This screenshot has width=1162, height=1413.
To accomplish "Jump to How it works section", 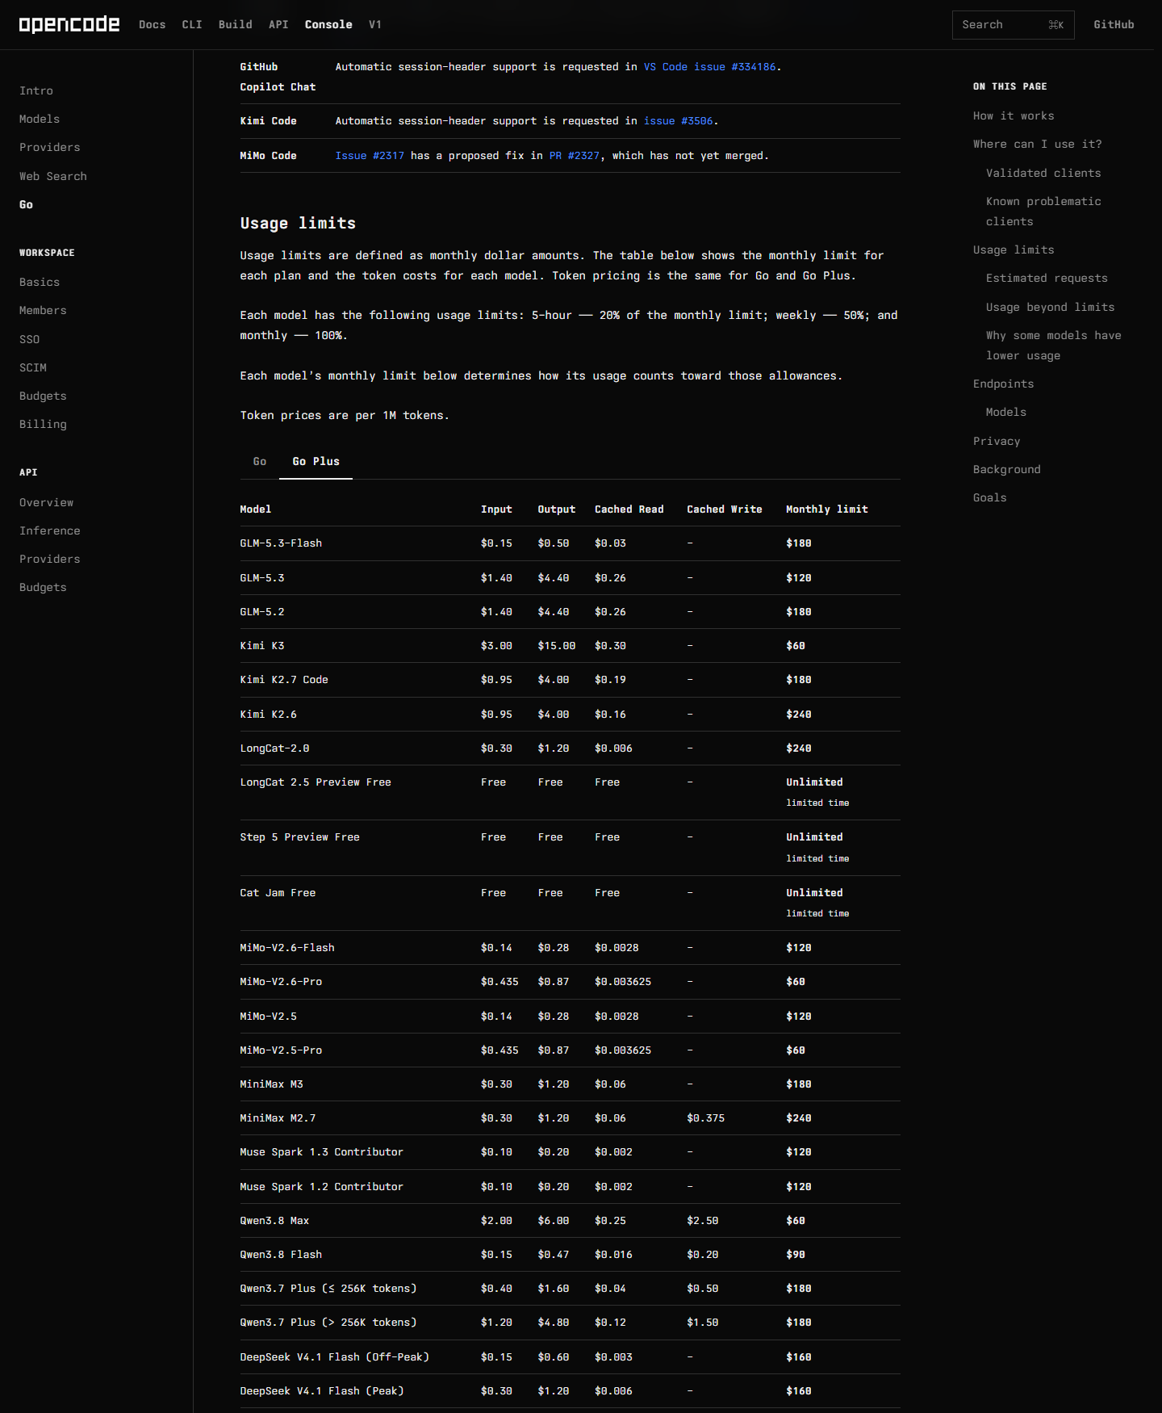I will pyautogui.click(x=1014, y=116).
